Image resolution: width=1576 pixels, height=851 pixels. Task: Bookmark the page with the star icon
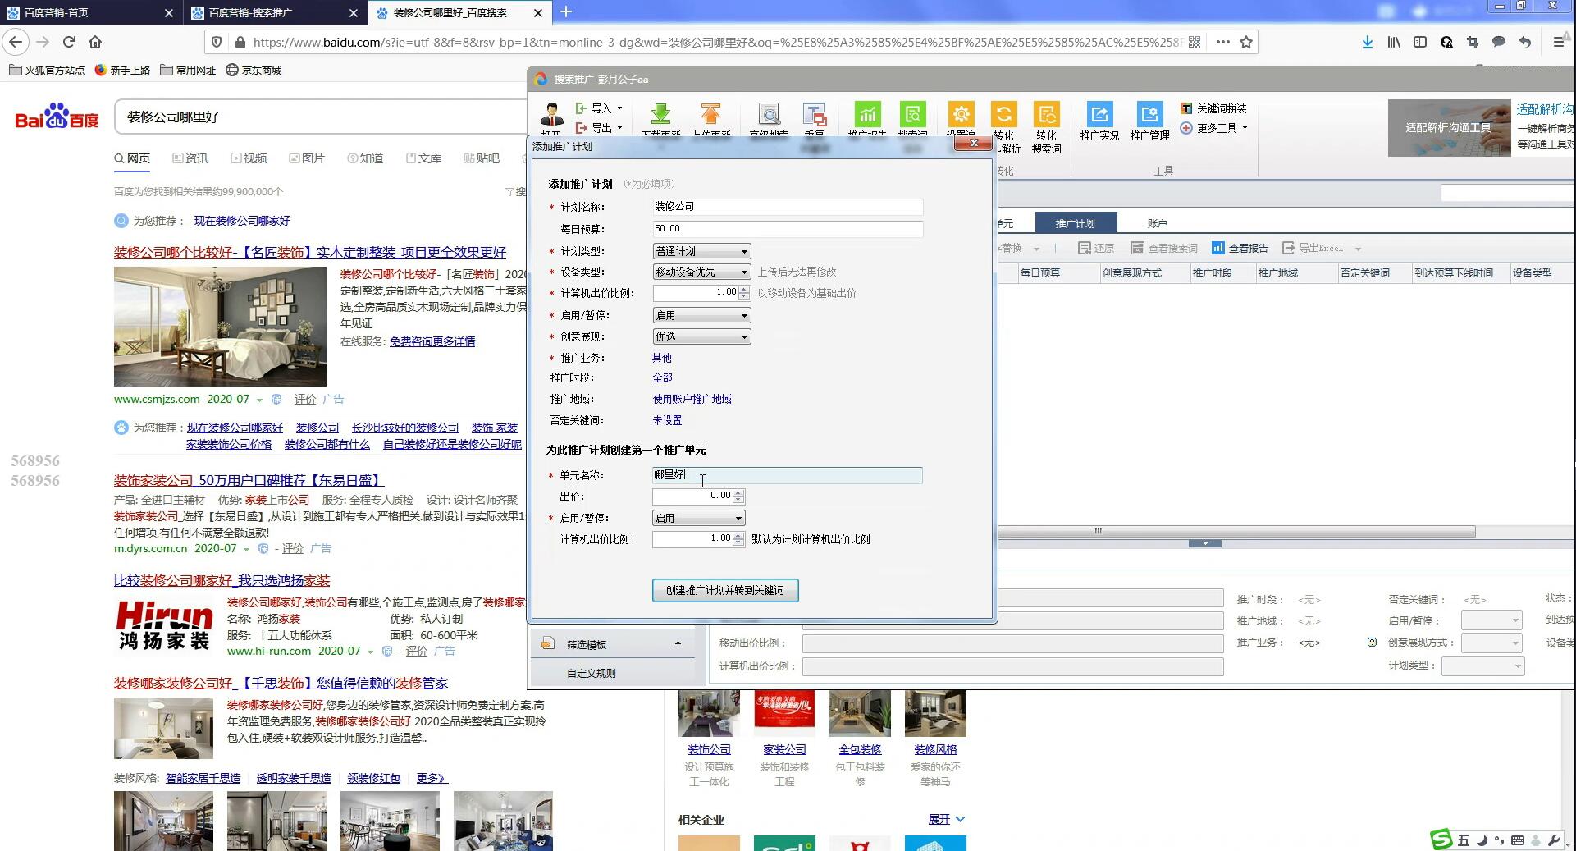1246,42
